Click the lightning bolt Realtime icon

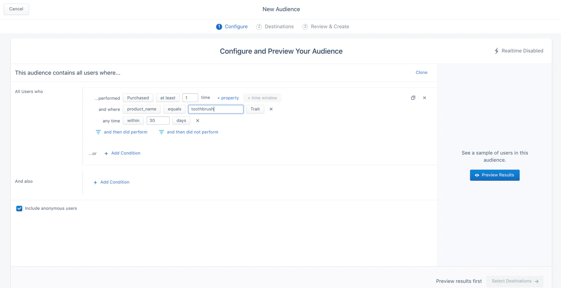(x=496, y=51)
